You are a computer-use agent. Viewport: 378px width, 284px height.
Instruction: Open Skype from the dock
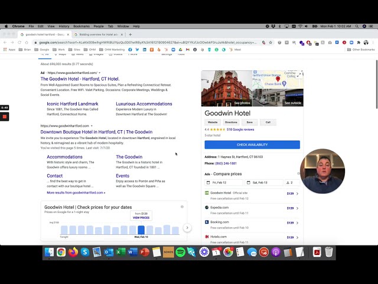point(85,252)
